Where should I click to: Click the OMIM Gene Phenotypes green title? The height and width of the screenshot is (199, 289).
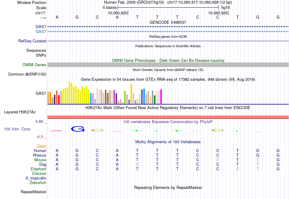pyautogui.click(x=168, y=60)
